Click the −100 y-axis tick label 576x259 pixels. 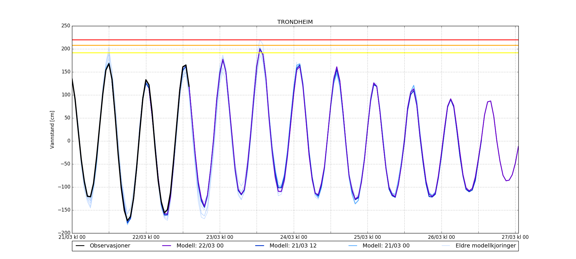(63, 187)
